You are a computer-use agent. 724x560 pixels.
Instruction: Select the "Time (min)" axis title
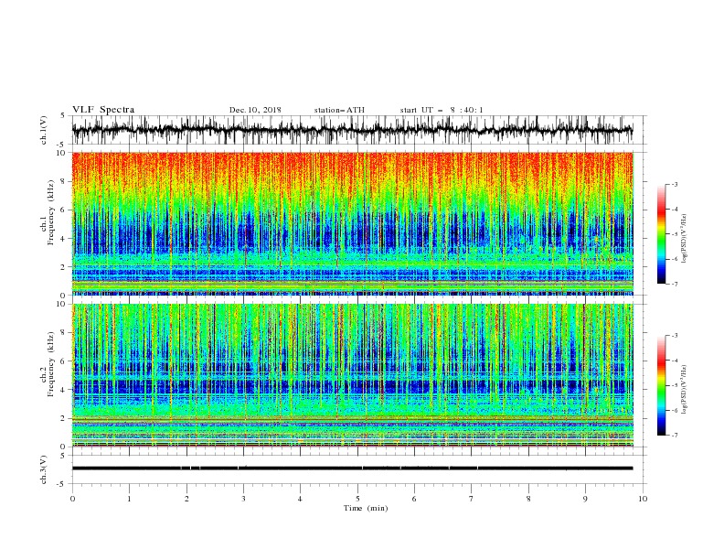tap(366, 508)
